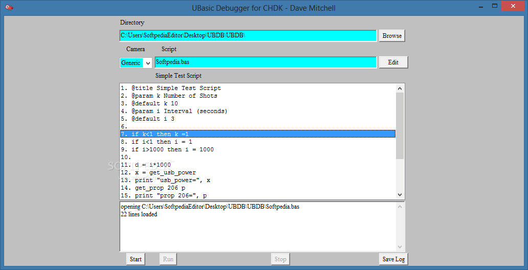Click the Edit button for the script

tap(393, 62)
